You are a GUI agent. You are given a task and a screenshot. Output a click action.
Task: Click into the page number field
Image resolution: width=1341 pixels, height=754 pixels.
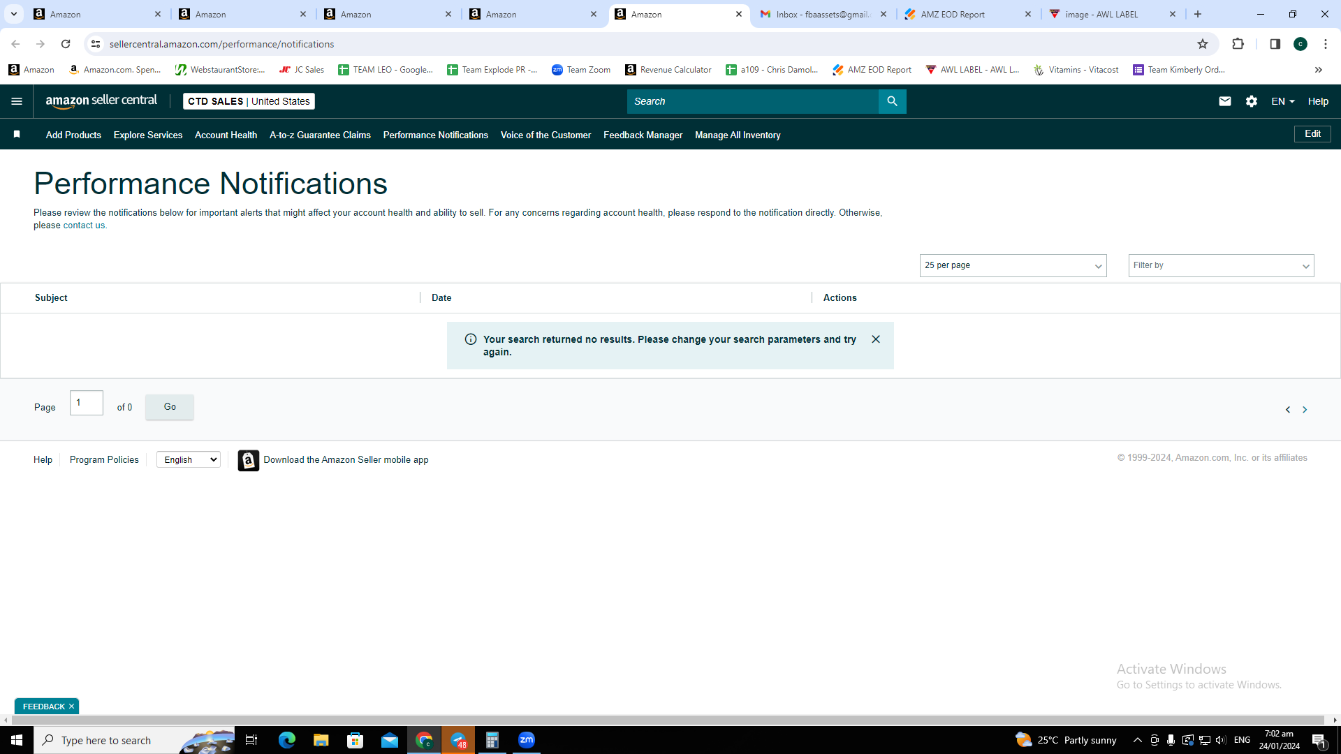click(x=87, y=403)
